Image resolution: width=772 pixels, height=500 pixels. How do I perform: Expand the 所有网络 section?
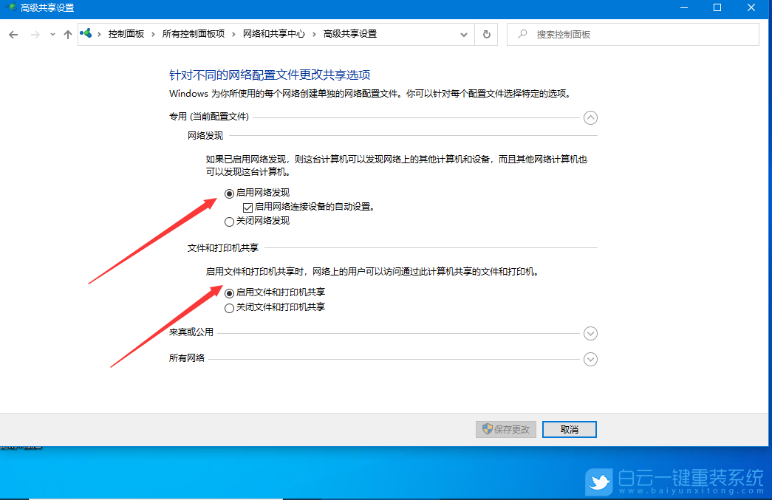click(x=590, y=359)
